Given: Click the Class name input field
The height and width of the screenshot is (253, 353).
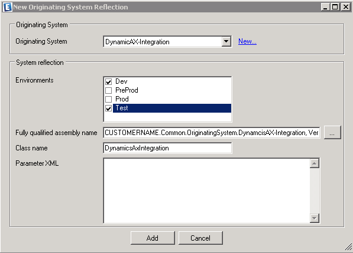Looking at the screenshot, I should [167, 148].
